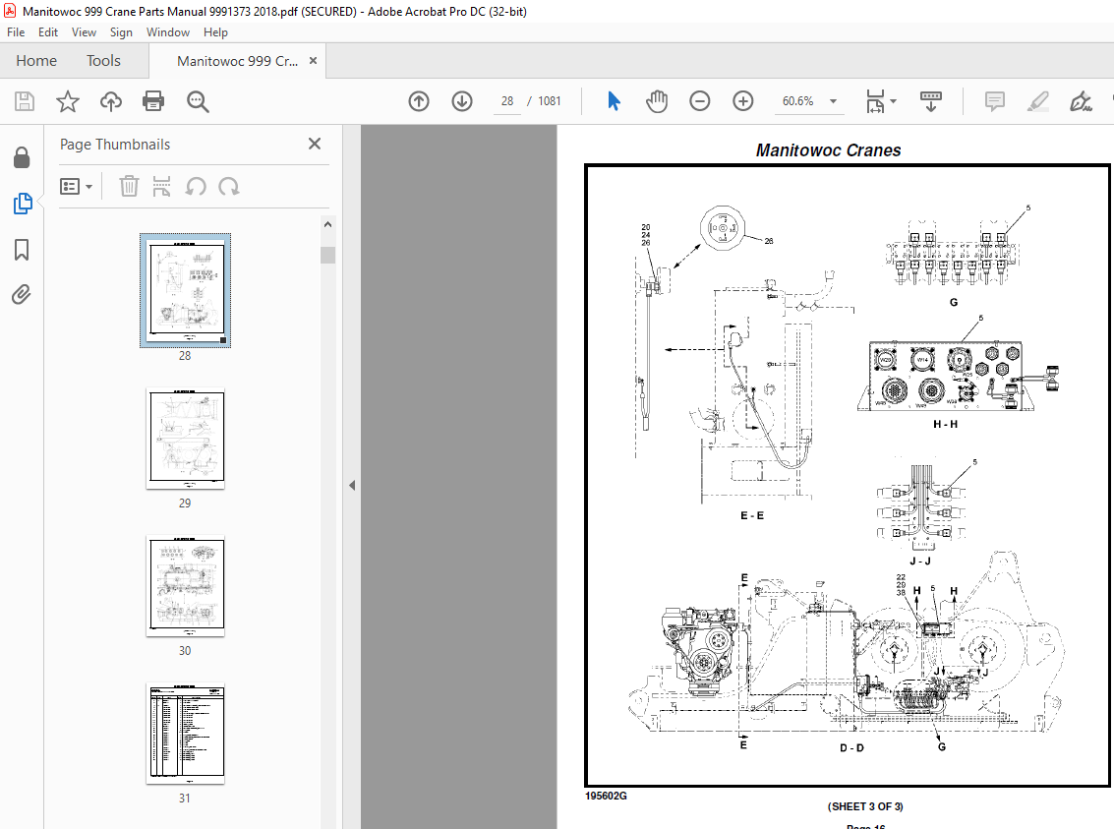Open the View menu
1114x829 pixels.
[x=84, y=32]
